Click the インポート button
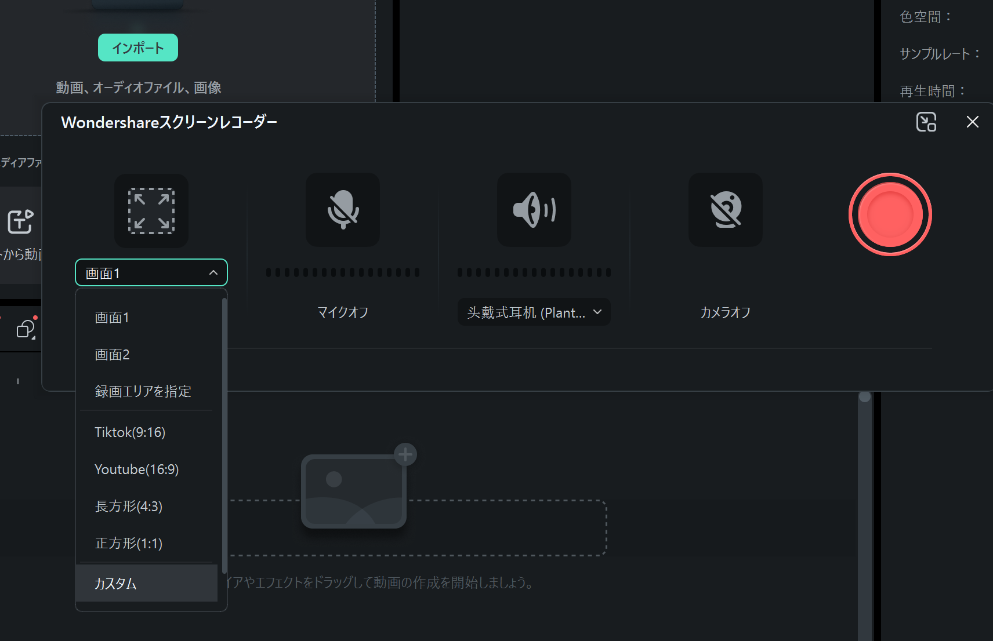 point(138,48)
